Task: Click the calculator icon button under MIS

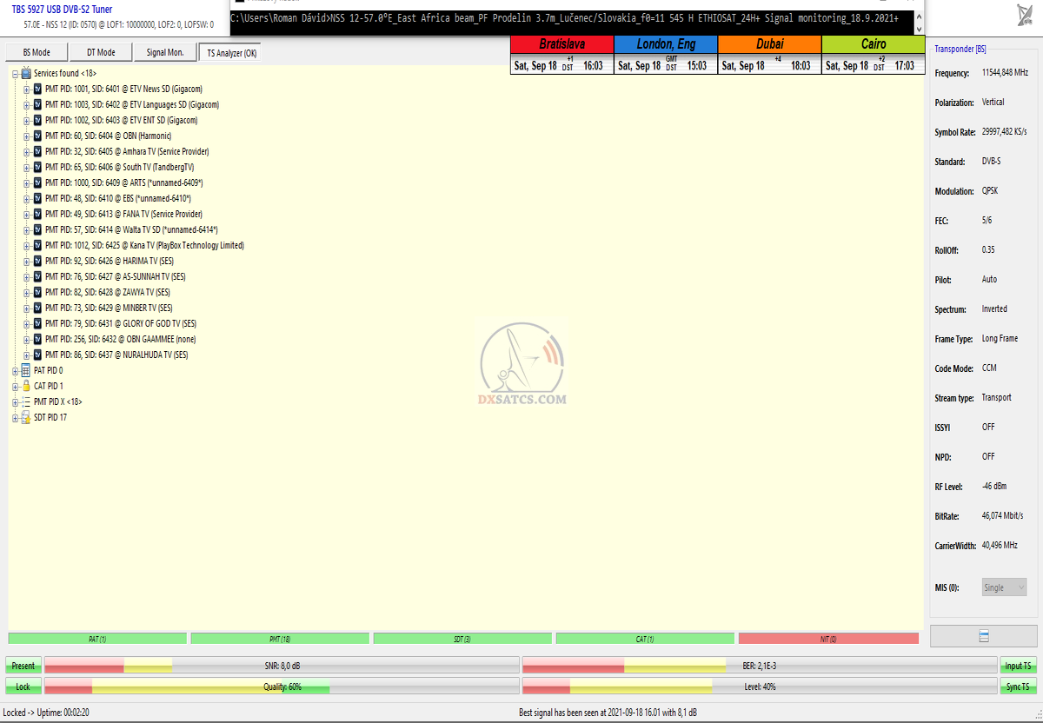Action: (984, 636)
